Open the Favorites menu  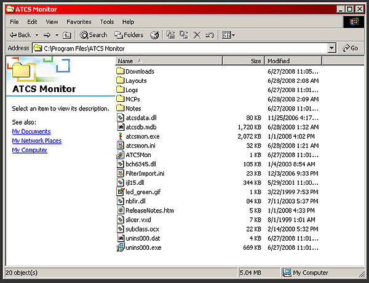79,22
